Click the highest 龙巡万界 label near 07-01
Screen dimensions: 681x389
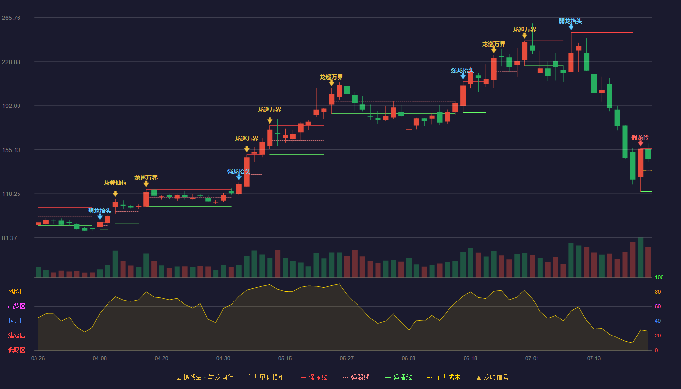point(524,30)
